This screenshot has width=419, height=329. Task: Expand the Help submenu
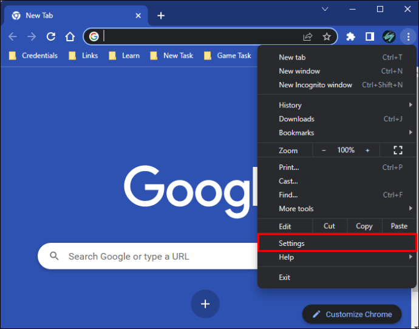(337, 257)
